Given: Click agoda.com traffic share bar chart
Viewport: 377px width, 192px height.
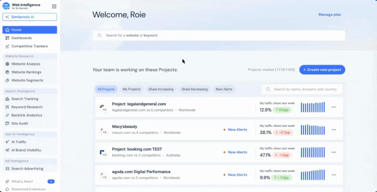Looking at the screenshot, I should click(x=313, y=175).
